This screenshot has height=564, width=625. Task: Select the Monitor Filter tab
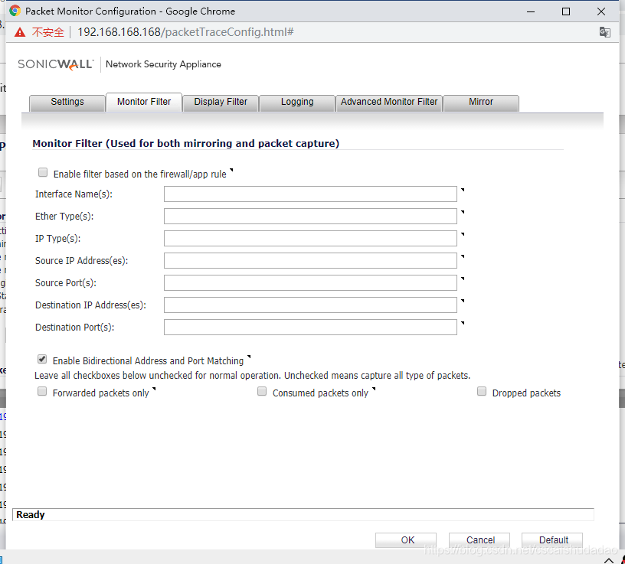click(x=144, y=103)
